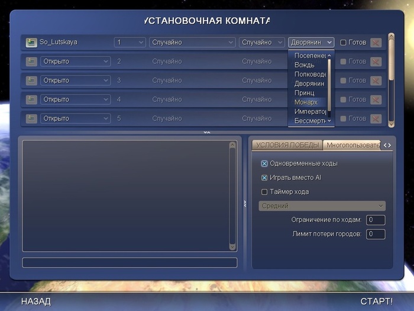Open slot 3 Открыто dropdown
Image resolution: width=414 pixels, height=311 pixels.
[x=76, y=81]
